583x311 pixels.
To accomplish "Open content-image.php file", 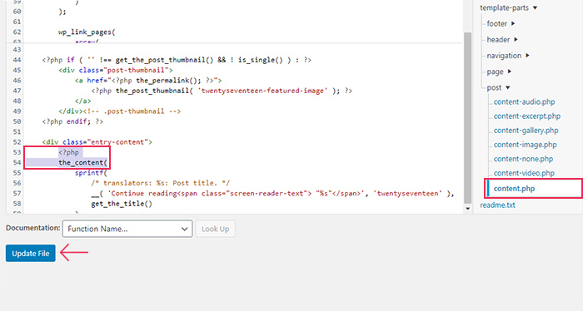I will tap(525, 145).
